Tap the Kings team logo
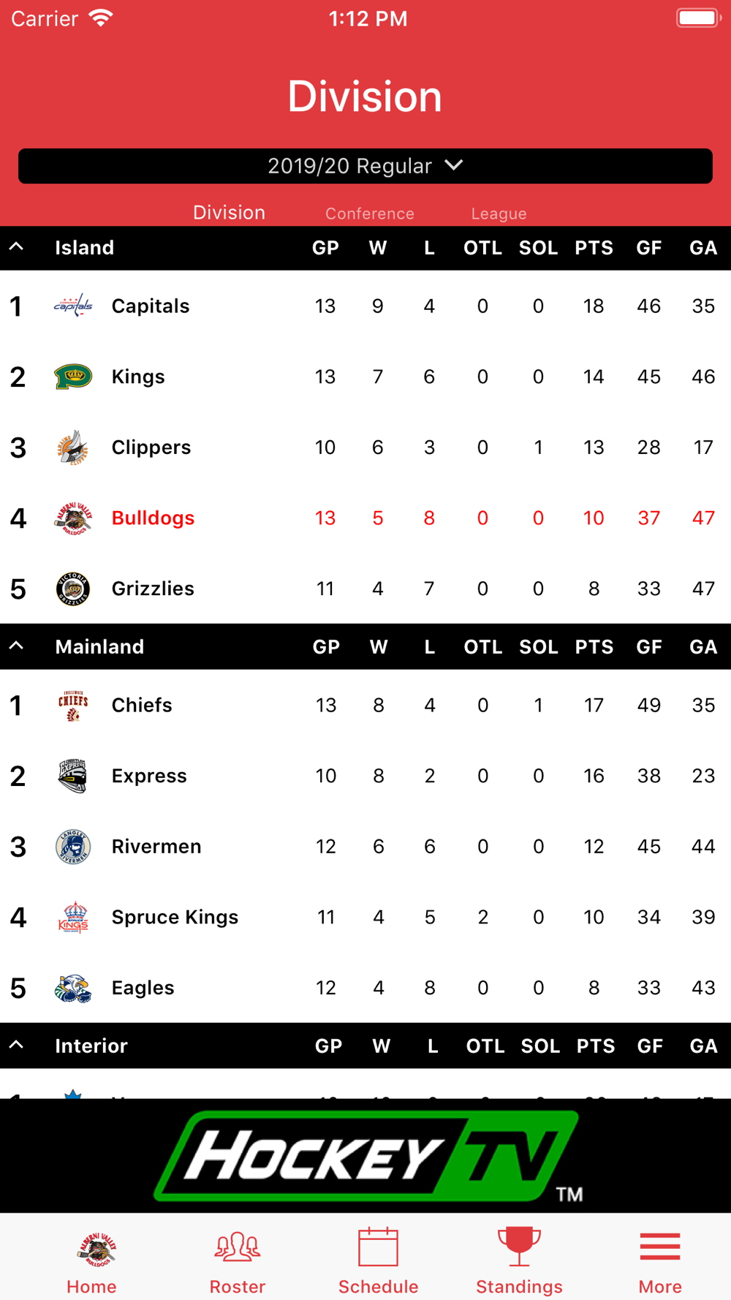This screenshot has width=731, height=1300. [x=73, y=377]
